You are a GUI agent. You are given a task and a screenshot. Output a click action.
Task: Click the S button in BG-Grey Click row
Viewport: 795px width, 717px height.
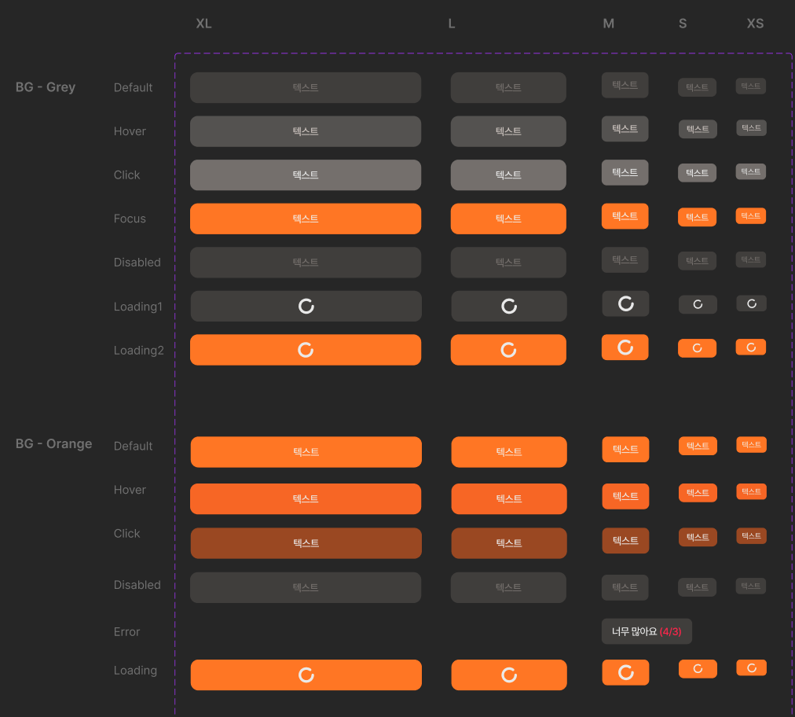pos(697,173)
